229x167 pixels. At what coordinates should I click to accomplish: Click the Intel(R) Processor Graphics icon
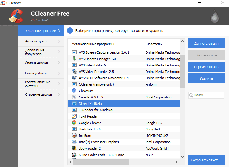tap(74, 142)
